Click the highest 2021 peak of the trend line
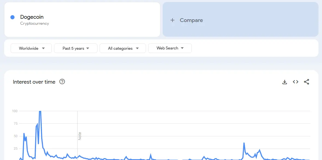 [x=40, y=111]
